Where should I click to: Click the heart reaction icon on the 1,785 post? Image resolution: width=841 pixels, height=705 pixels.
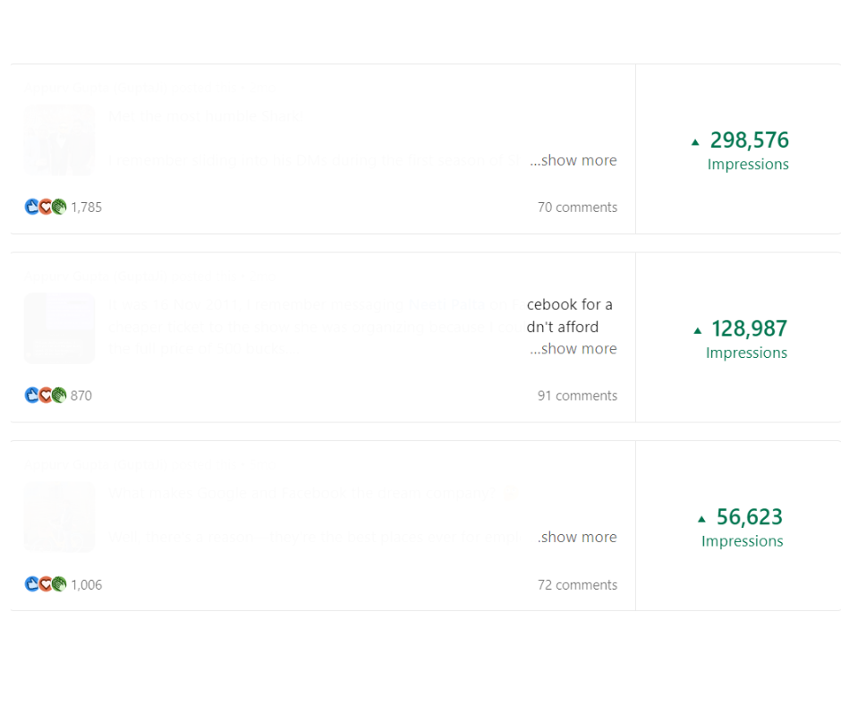[46, 207]
